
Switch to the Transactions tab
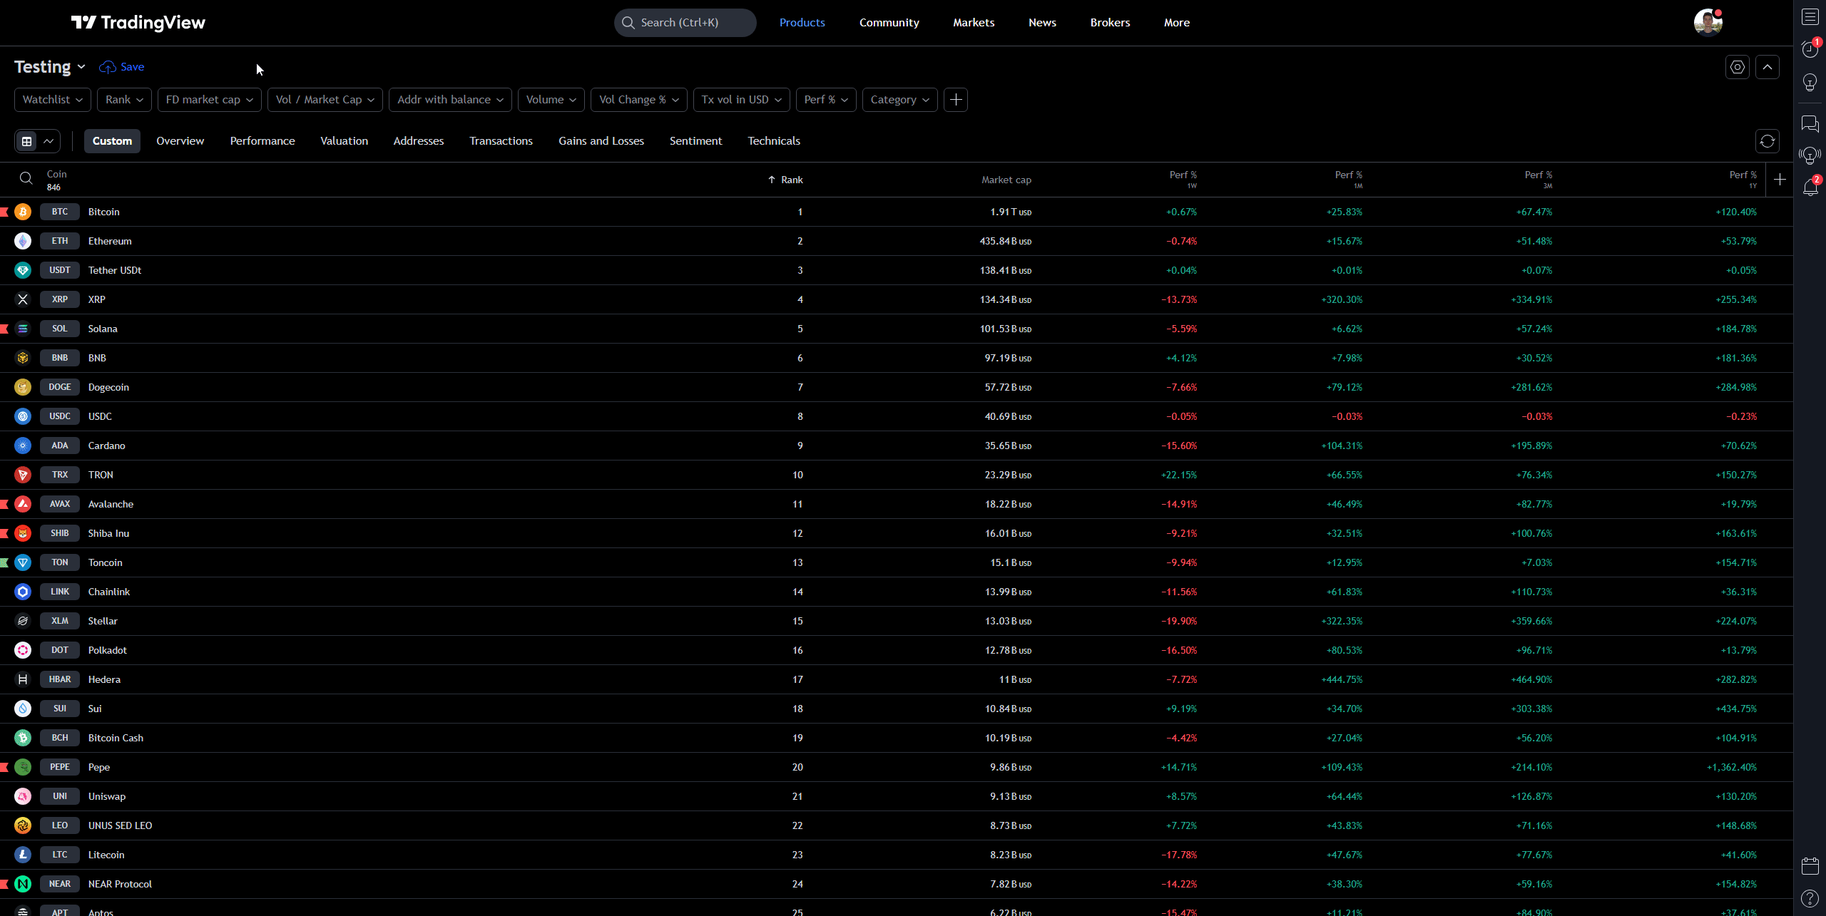click(x=501, y=141)
